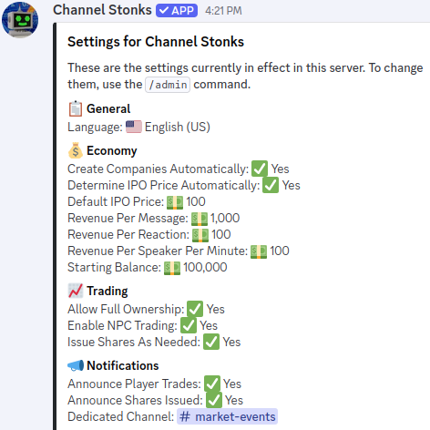
Task: Click the Channel Stonks robot avatar
Action: point(20,20)
